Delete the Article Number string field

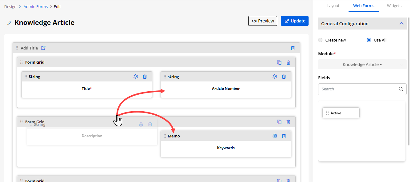[x=284, y=77]
